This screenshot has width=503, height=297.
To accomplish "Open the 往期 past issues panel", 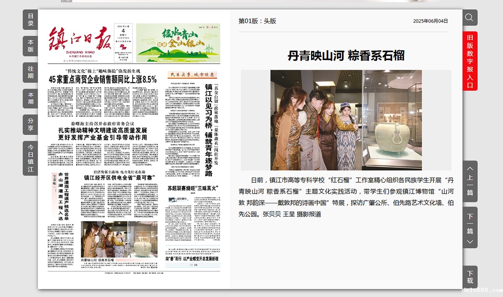I will [x=30, y=72].
